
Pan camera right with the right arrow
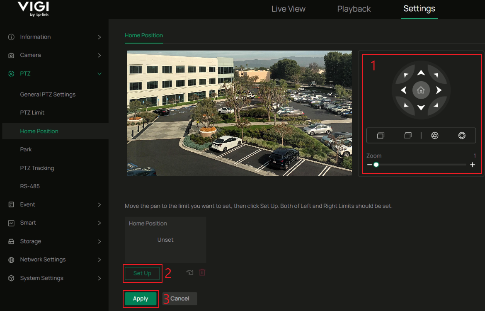click(x=439, y=90)
